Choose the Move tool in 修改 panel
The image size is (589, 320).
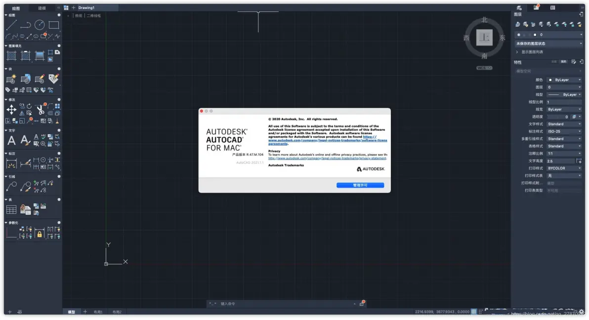coord(11,109)
